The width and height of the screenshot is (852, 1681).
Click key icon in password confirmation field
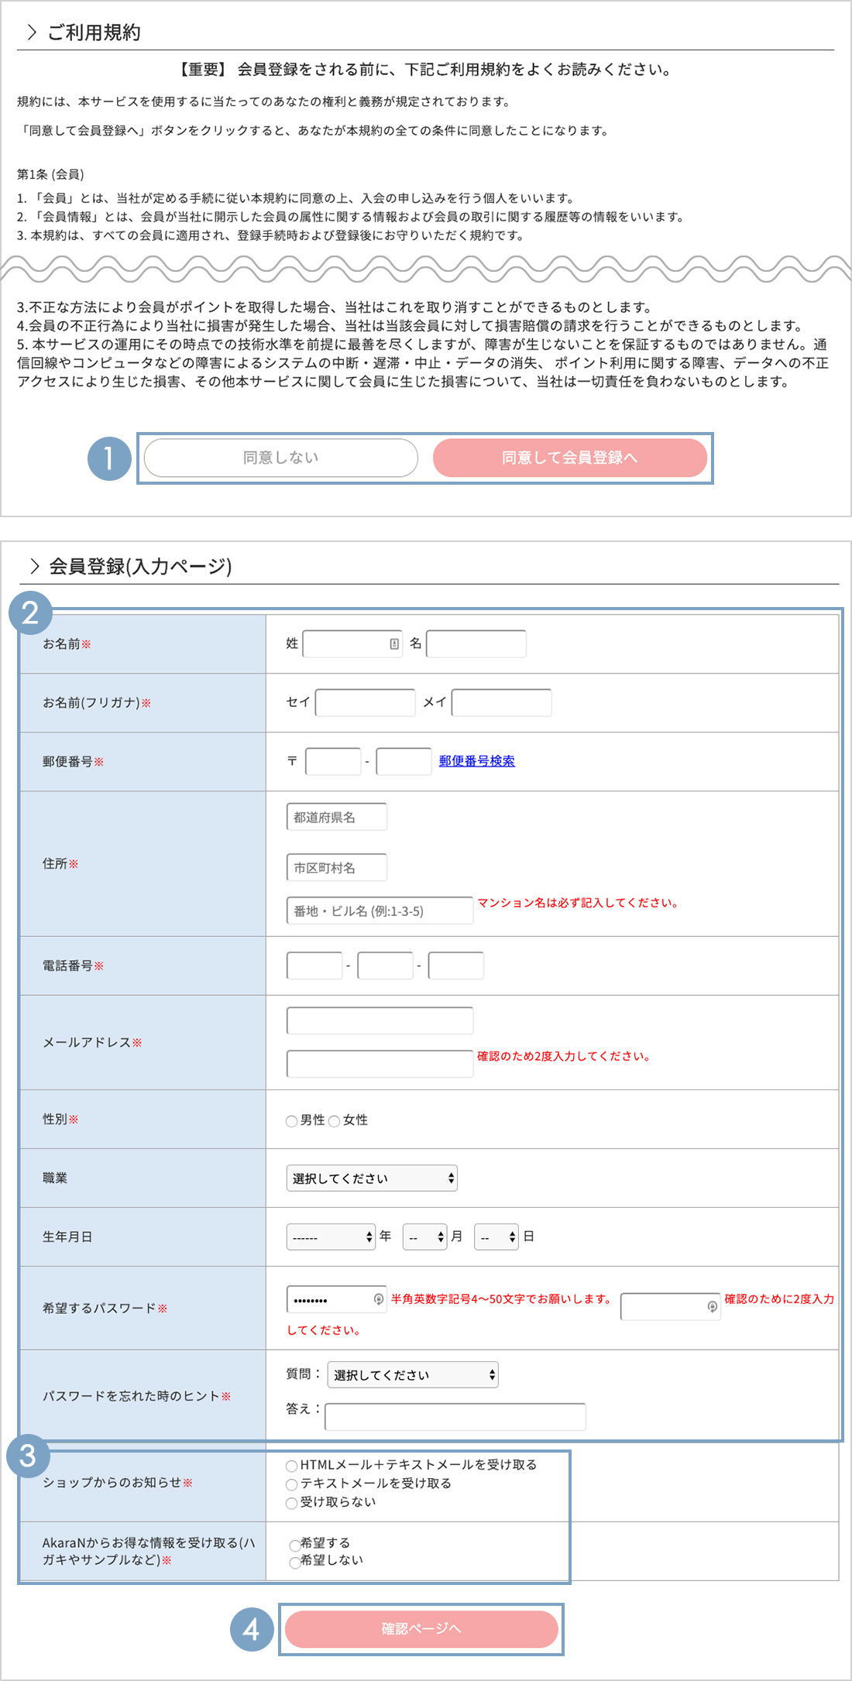coord(712,1307)
